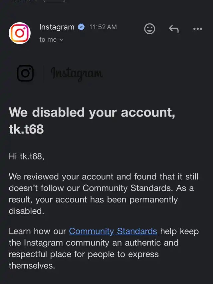This screenshot has width=213, height=284.
Task: Tap the label chip beside the subject line
Action: (54, 1)
